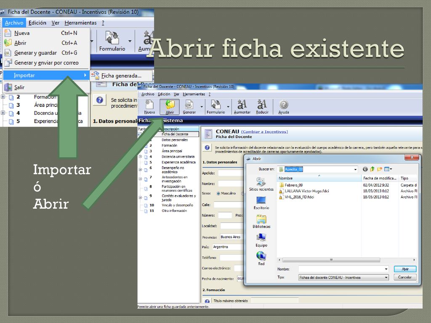This screenshot has width=431, height=323.
Task: Select Equipo in the places bar
Action: tap(261, 240)
